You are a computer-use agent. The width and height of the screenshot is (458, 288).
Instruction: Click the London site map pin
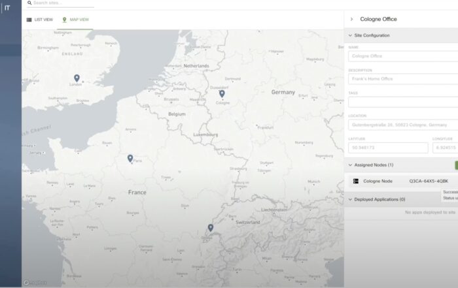[77, 78]
